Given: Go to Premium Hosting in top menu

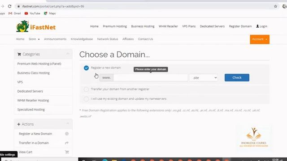Looking at the screenshot, I should (x=115, y=26).
